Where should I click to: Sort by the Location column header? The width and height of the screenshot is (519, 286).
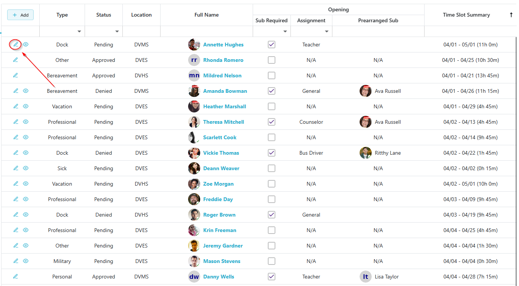(x=141, y=15)
